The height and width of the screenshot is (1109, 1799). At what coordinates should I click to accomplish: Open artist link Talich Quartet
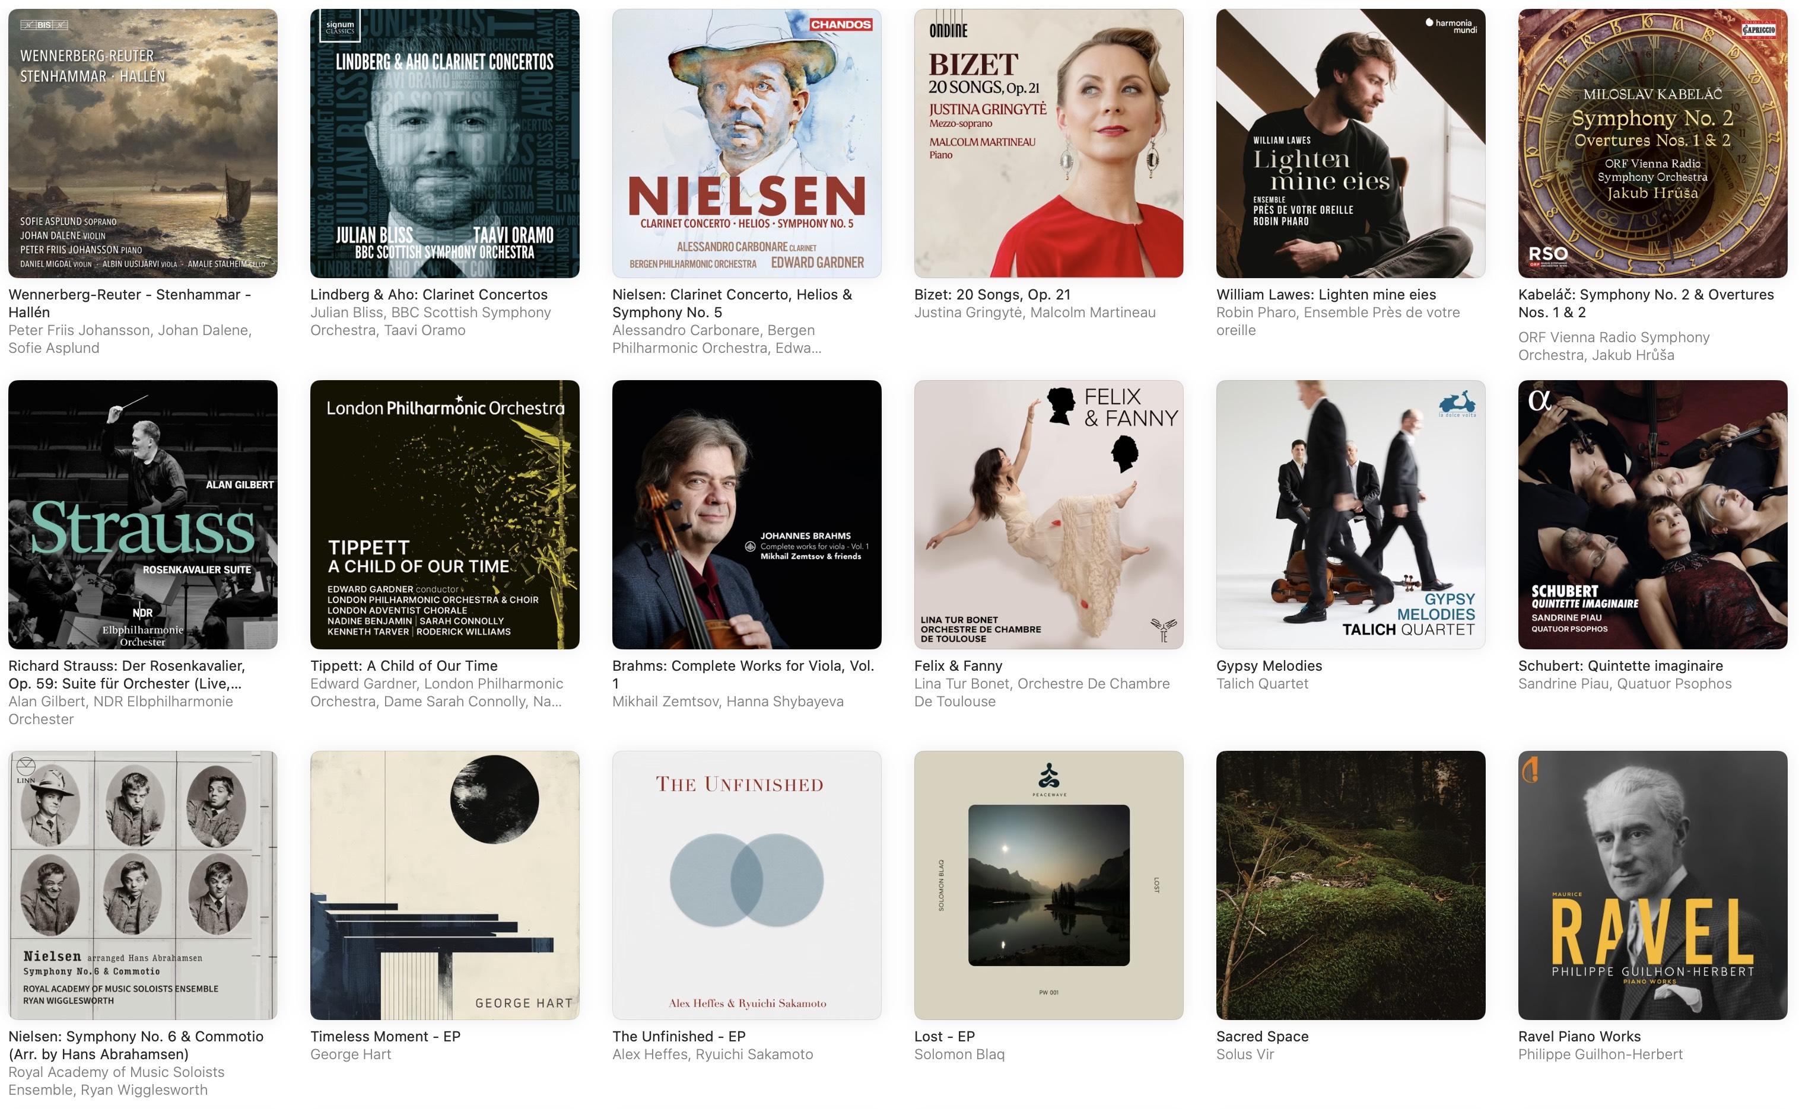tap(1262, 684)
